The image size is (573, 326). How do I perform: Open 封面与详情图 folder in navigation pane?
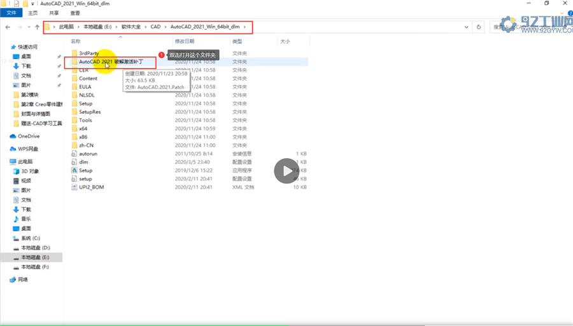(x=36, y=114)
